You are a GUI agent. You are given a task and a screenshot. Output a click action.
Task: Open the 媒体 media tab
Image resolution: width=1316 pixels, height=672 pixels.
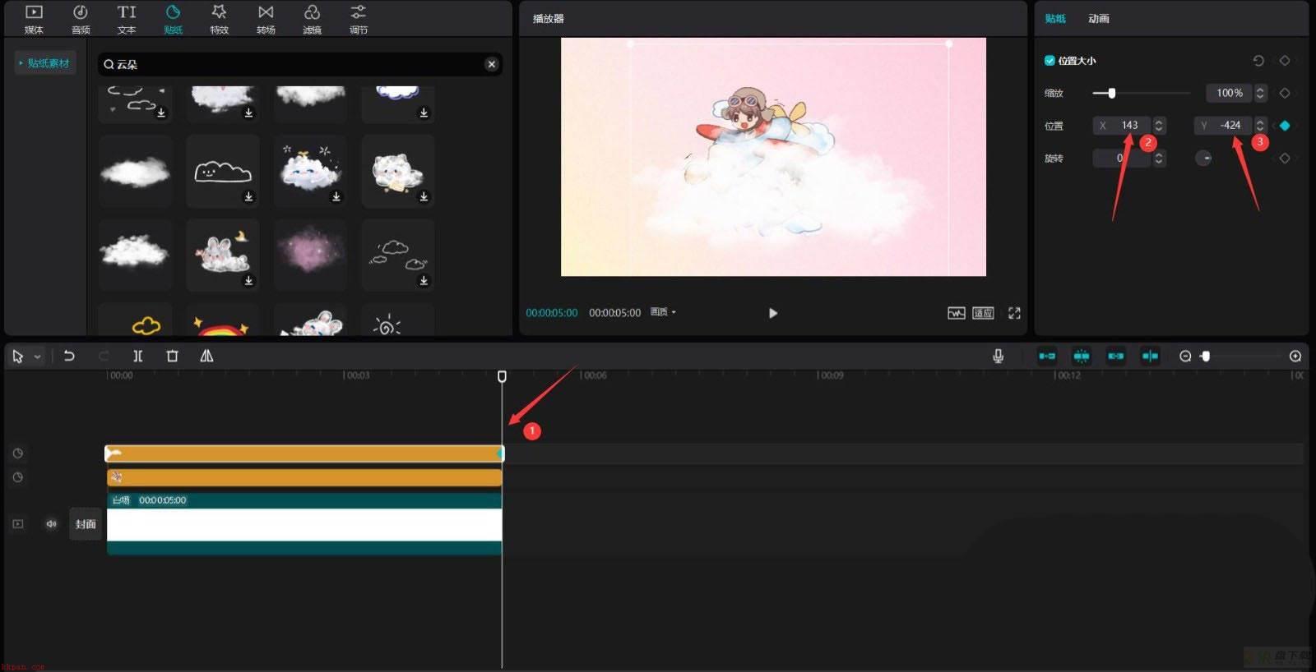[34, 19]
